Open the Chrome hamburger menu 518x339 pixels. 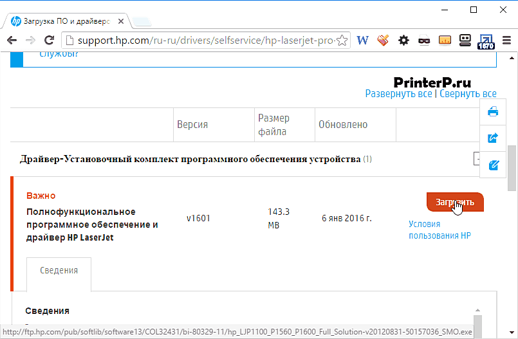coord(506,41)
